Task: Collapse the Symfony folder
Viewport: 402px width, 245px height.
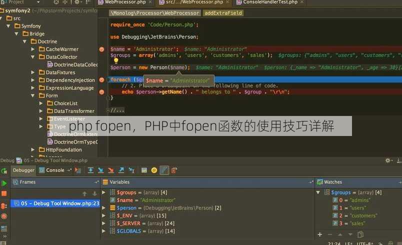Action: (8, 26)
